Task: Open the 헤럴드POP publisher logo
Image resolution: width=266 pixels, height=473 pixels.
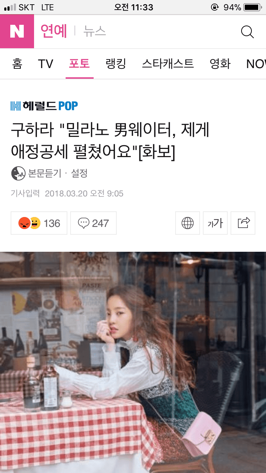Action: coord(44,106)
